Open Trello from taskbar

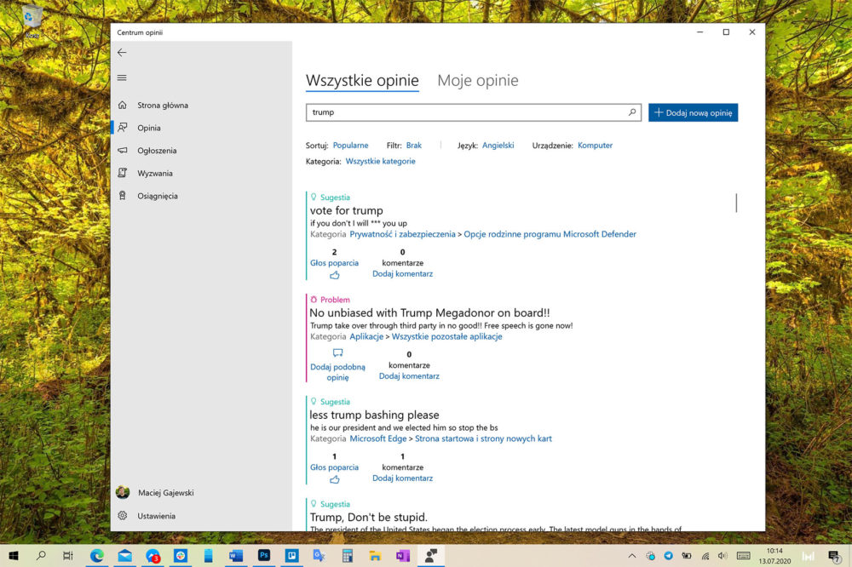click(x=291, y=556)
